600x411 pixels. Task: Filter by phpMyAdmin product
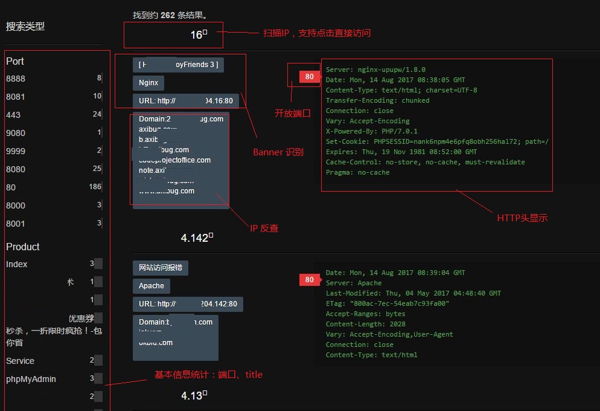point(31,379)
